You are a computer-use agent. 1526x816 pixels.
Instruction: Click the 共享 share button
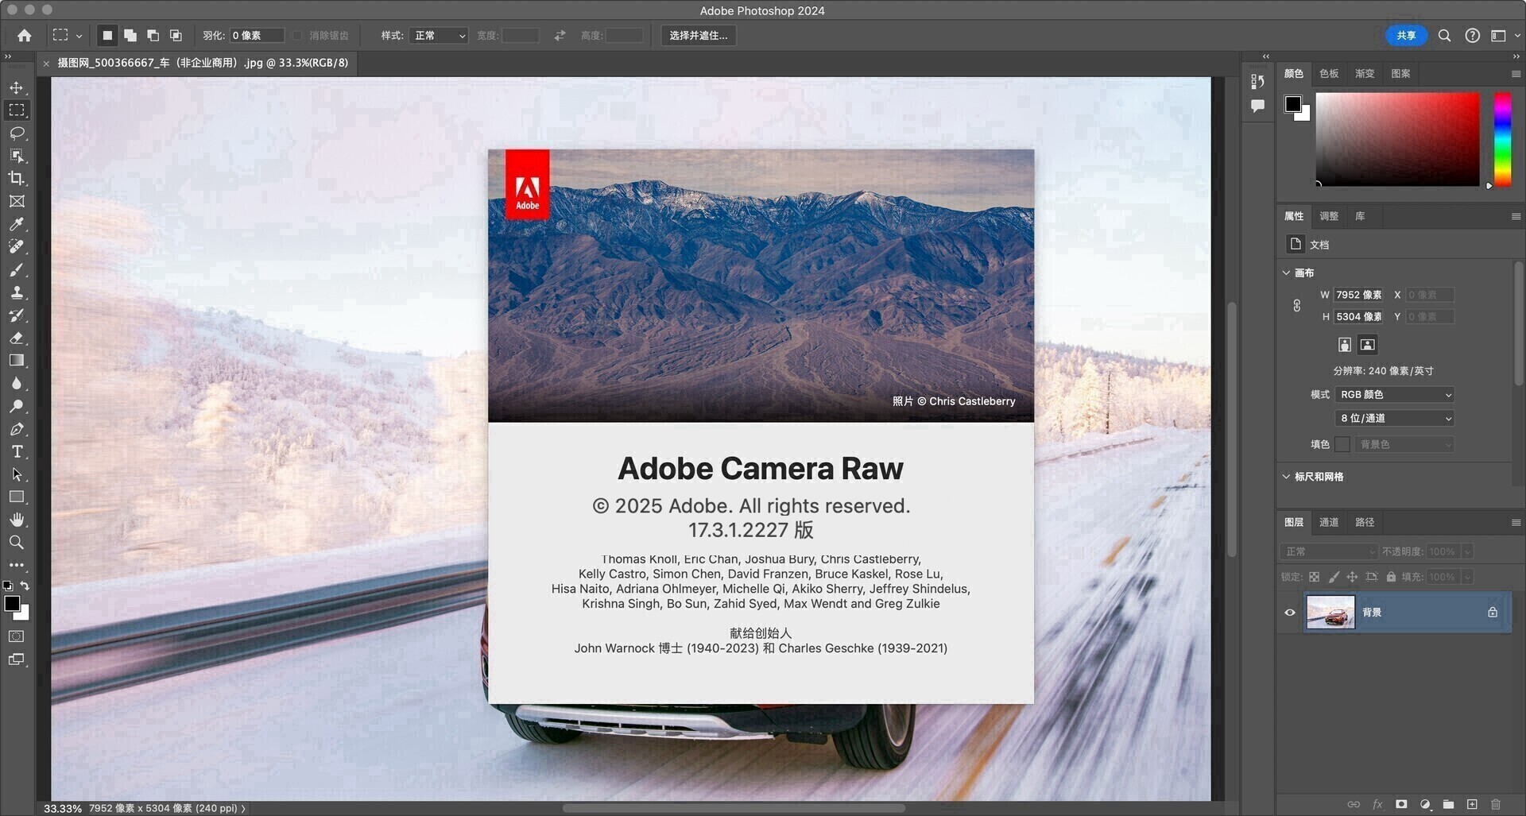tap(1405, 35)
